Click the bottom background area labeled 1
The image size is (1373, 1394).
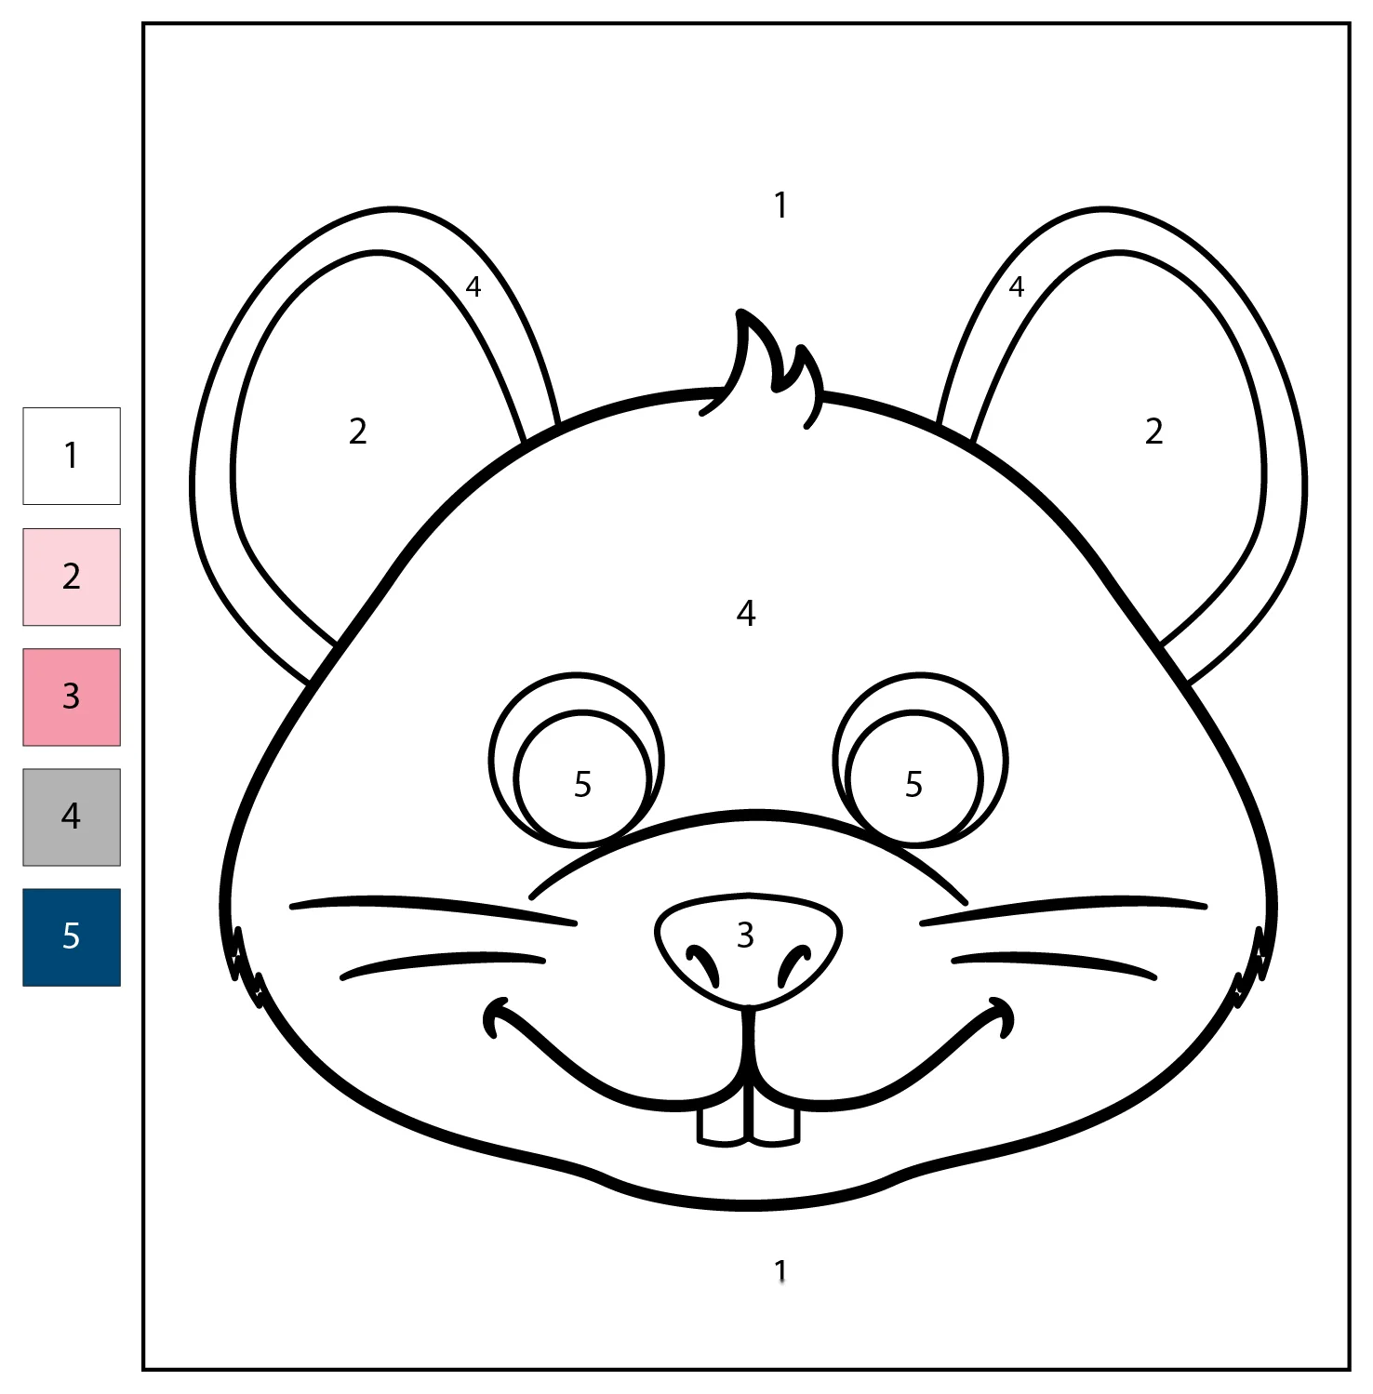(780, 1269)
